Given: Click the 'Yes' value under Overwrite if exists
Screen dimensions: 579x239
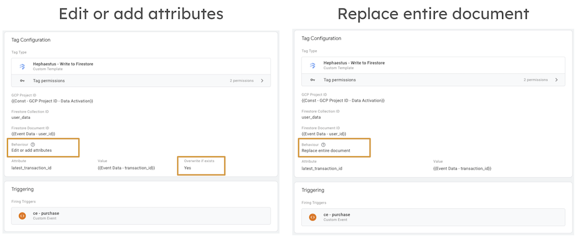Looking at the screenshot, I should click(188, 168).
